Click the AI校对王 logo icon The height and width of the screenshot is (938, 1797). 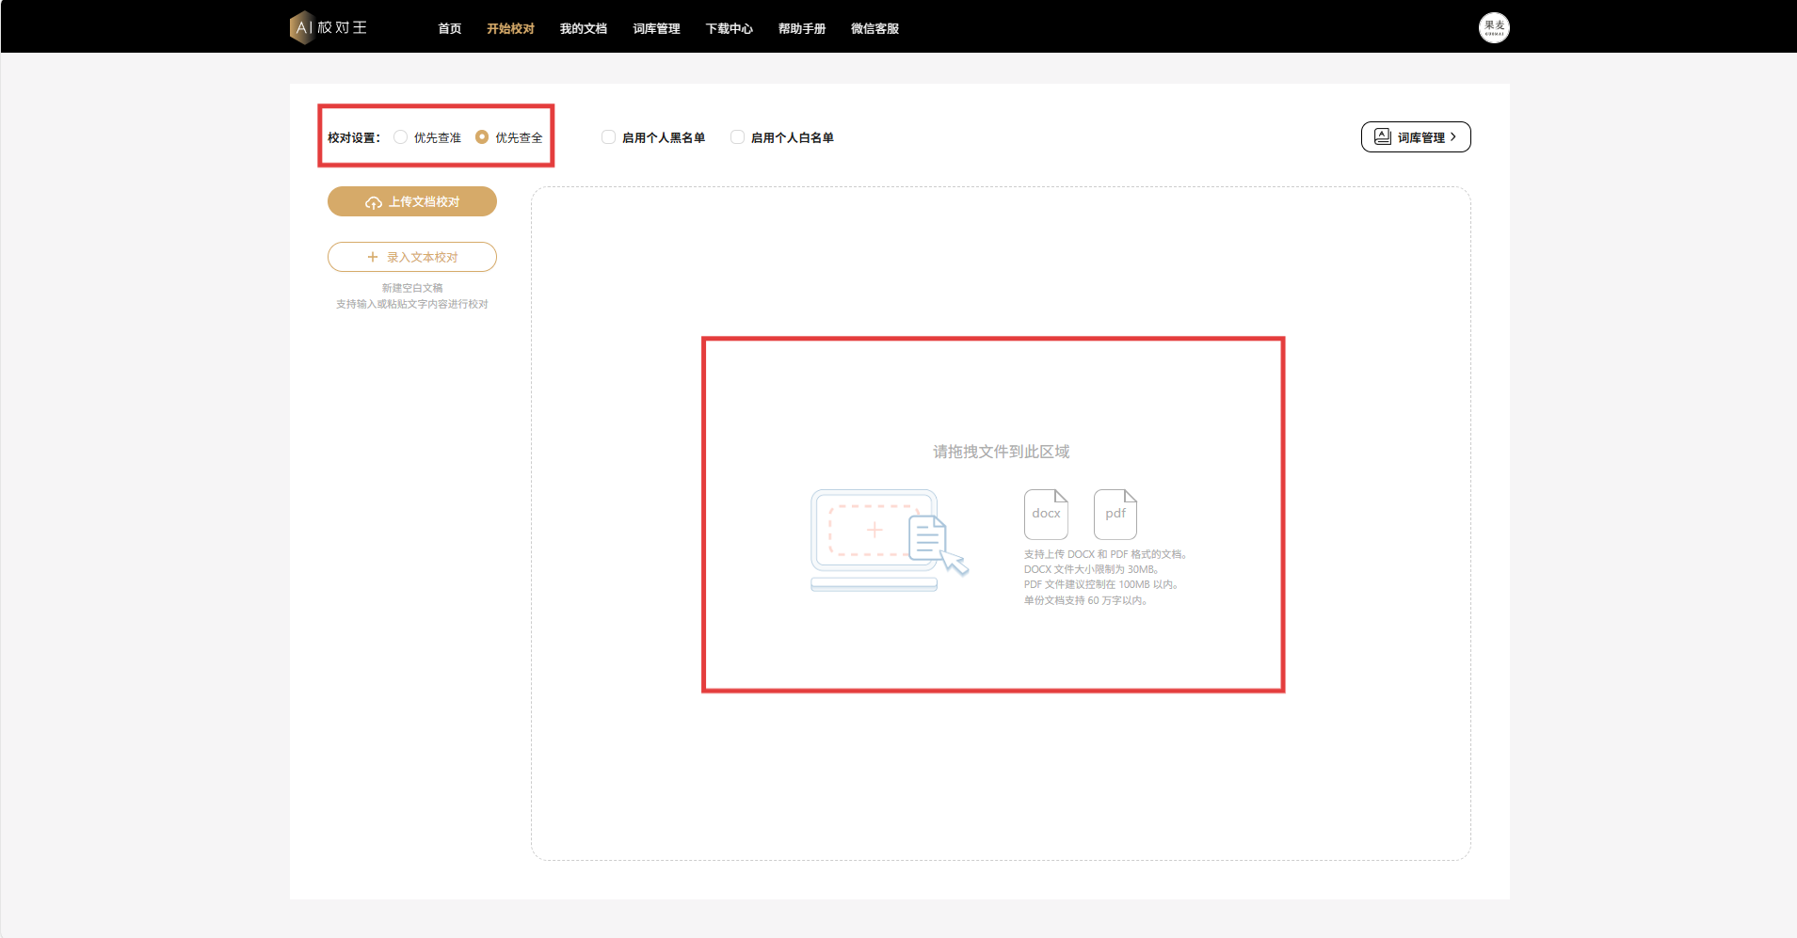coord(302,27)
